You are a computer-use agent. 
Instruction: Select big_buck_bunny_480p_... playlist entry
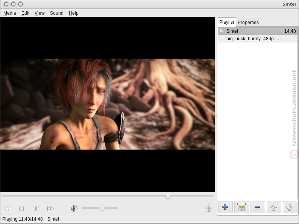(x=258, y=39)
